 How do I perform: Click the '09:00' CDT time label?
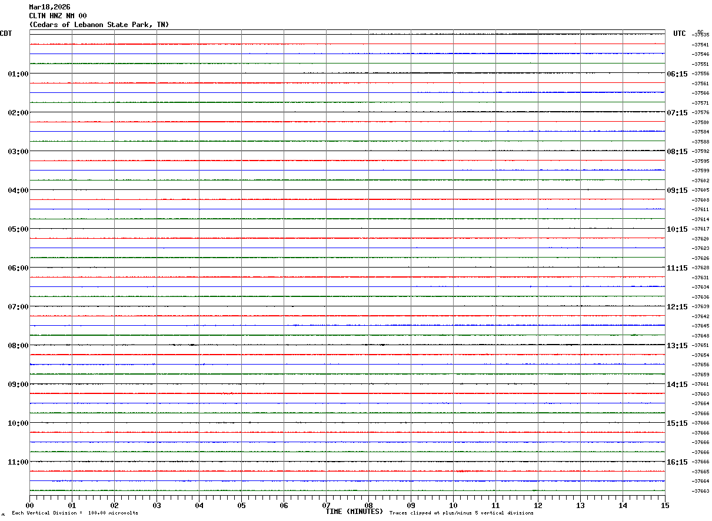18,385
